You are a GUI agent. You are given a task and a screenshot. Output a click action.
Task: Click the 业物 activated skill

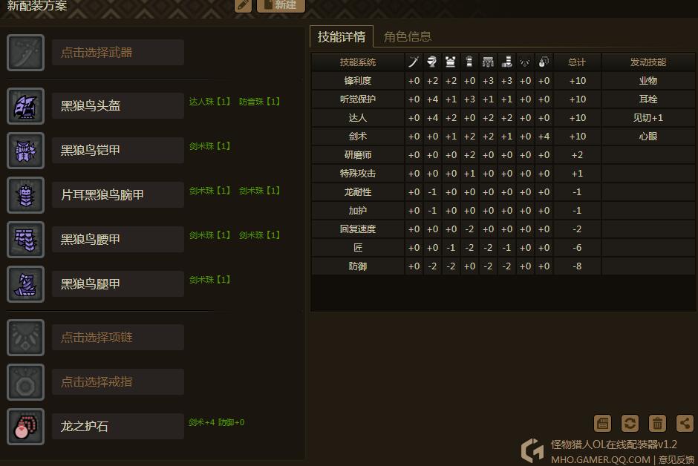[x=648, y=80]
